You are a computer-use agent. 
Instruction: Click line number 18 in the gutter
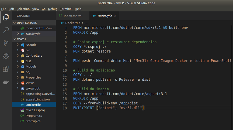65,108
